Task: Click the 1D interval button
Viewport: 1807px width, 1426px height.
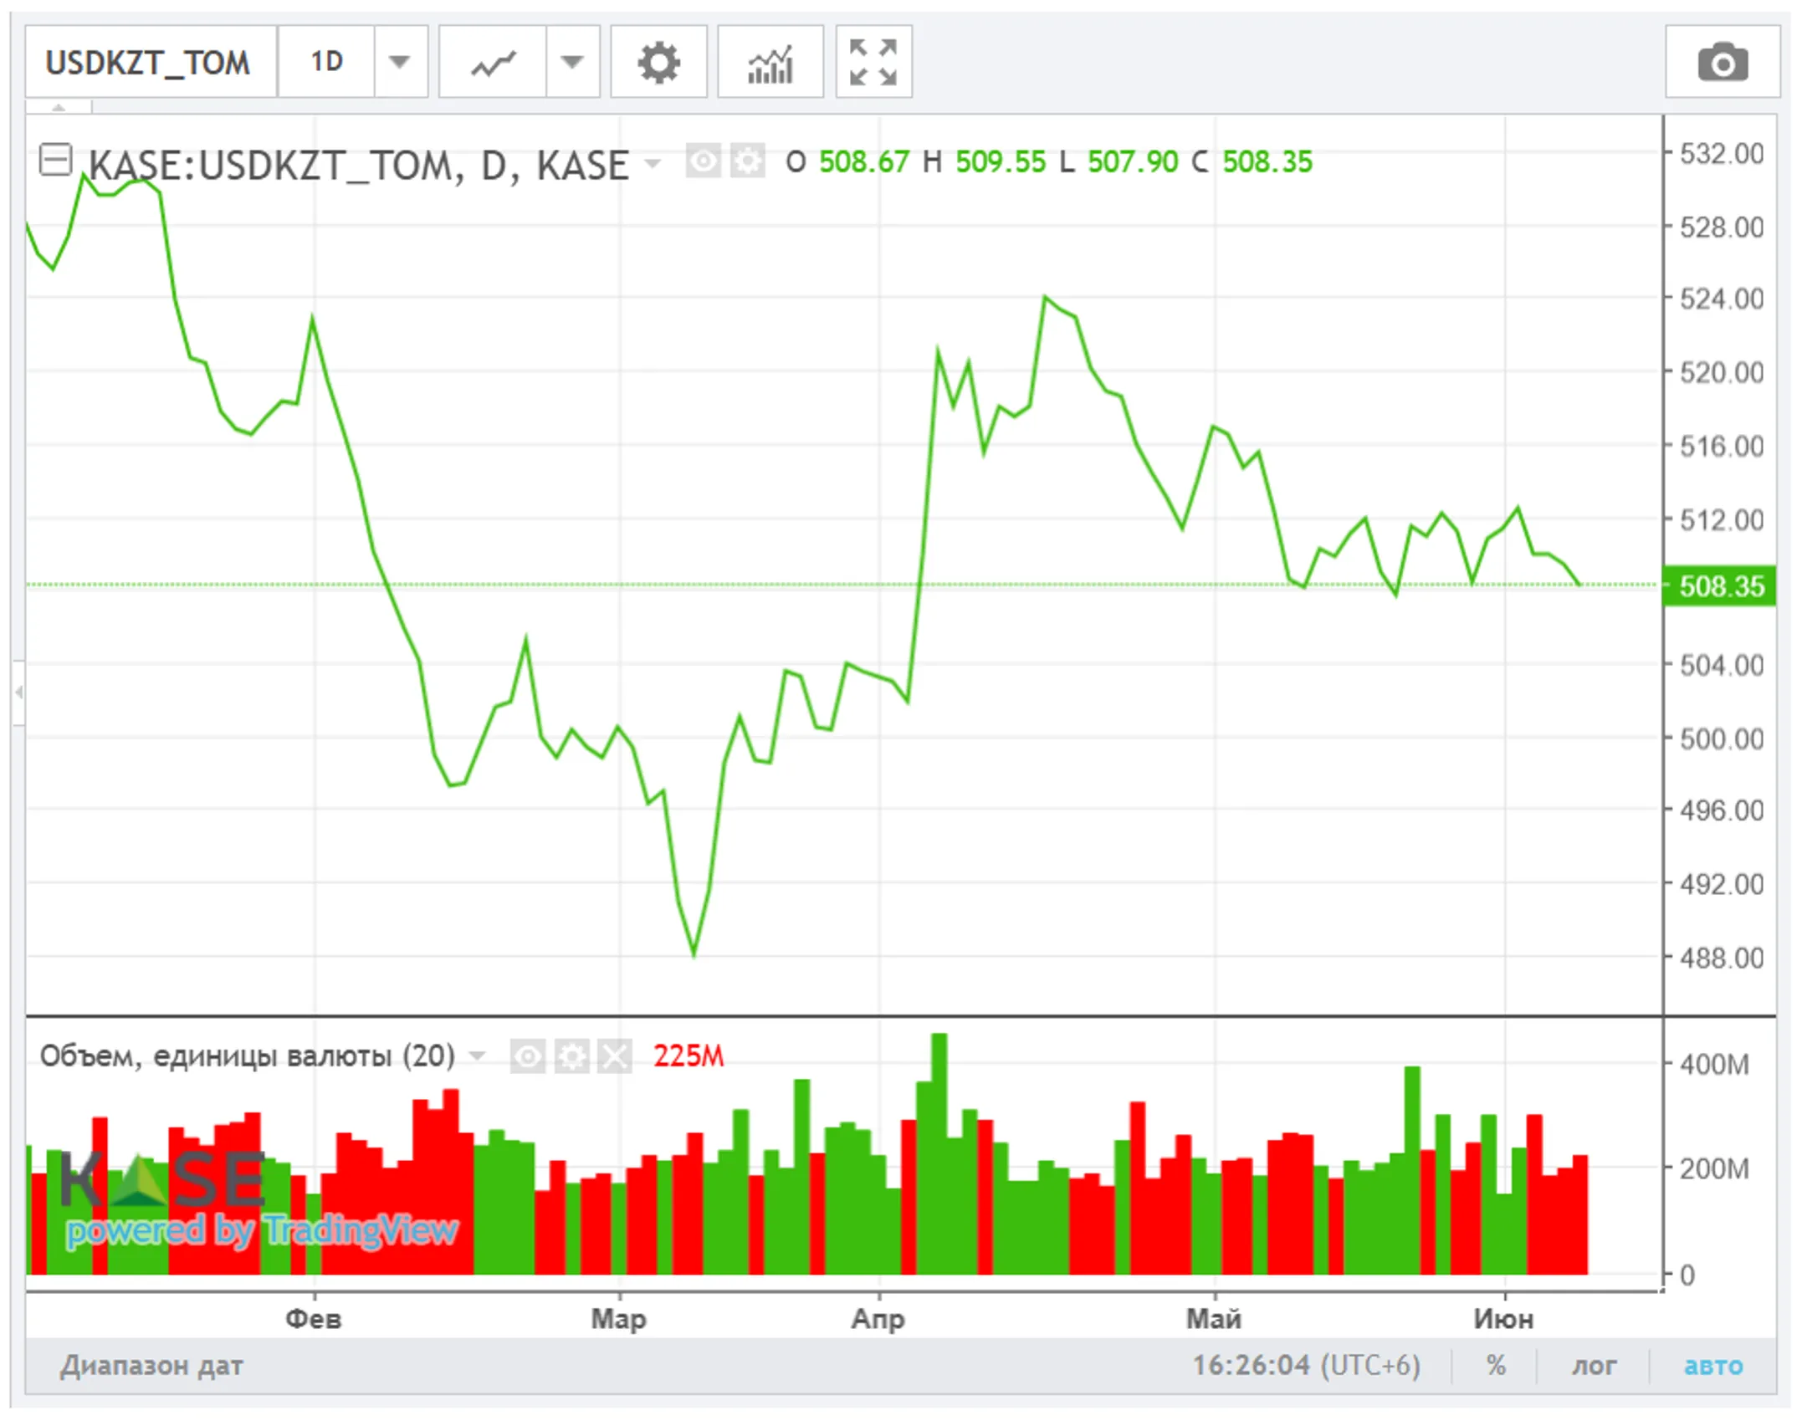Action: click(x=326, y=63)
